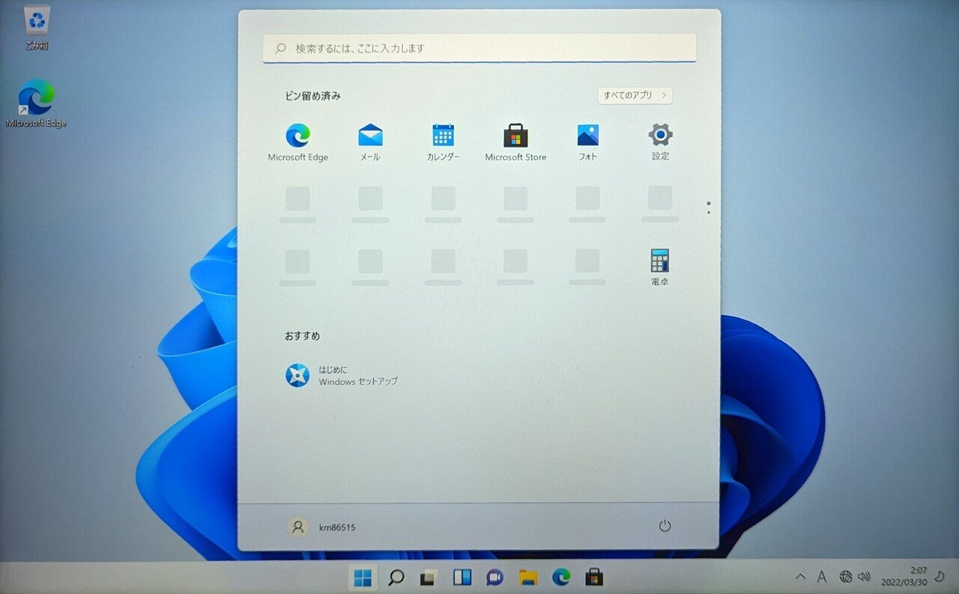Open Task View on the taskbar
This screenshot has width=959, height=594.
click(x=427, y=578)
